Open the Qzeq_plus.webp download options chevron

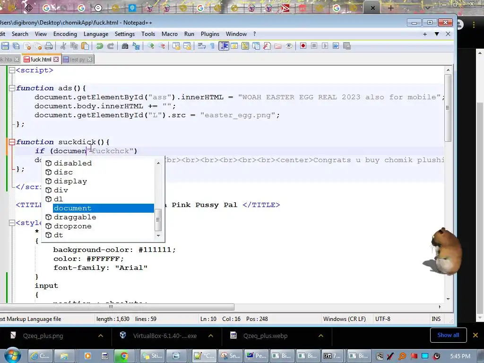tap(321, 336)
